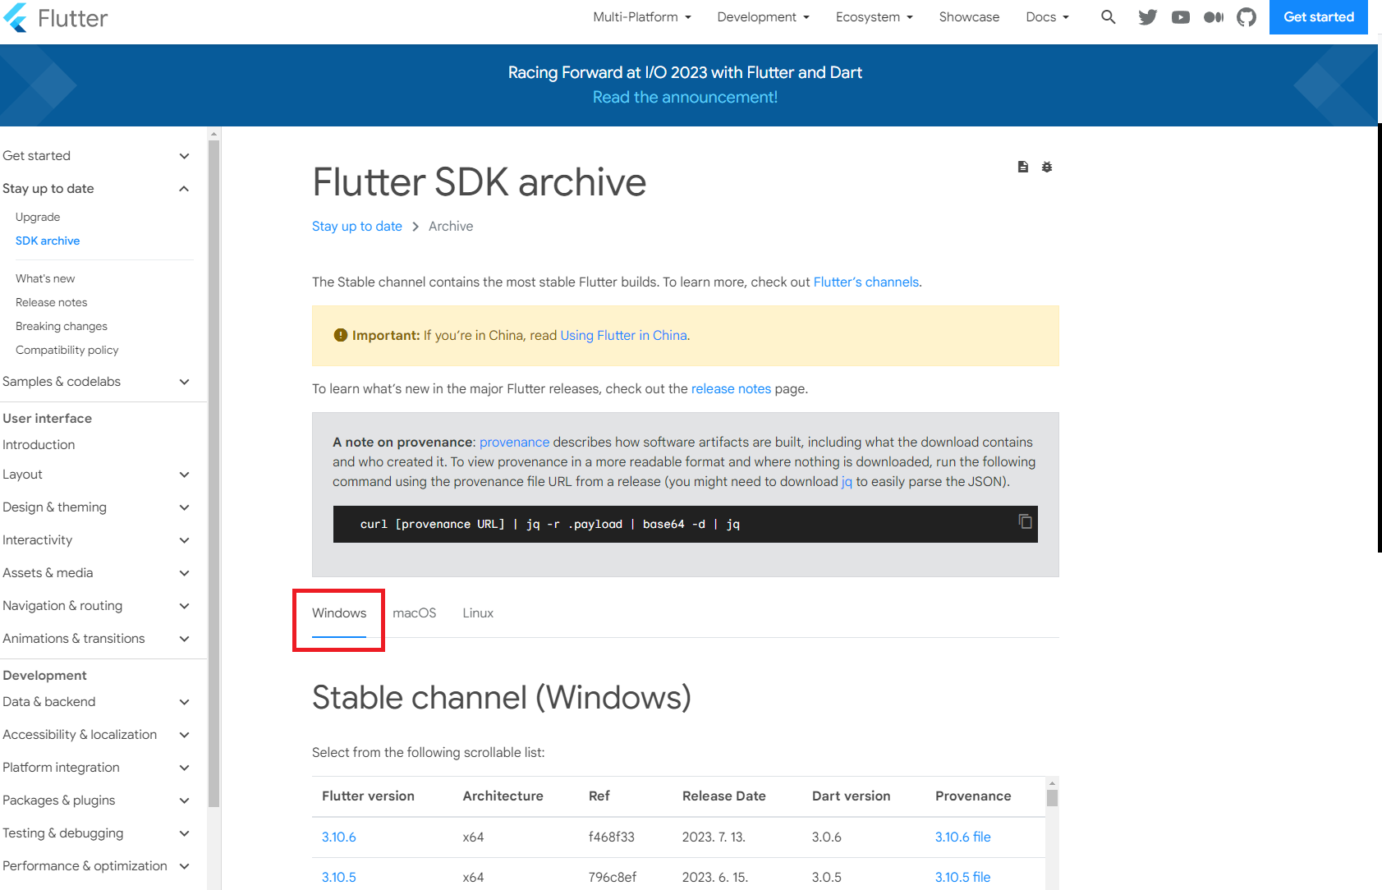
Task: Expand Platform integration section
Action: (184, 768)
